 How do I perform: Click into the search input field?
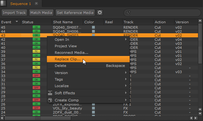164,13
